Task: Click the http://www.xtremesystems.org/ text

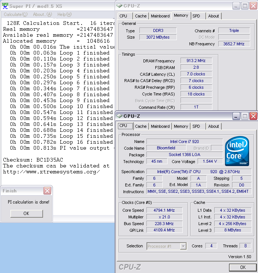Action: click(52, 172)
